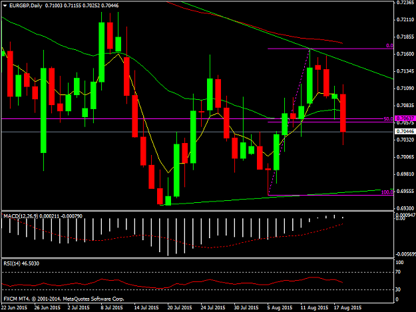Viewport: 416px width, 312px height.
Task: Click the 0.69300 price axis label
Action: pyautogui.click(x=405, y=209)
